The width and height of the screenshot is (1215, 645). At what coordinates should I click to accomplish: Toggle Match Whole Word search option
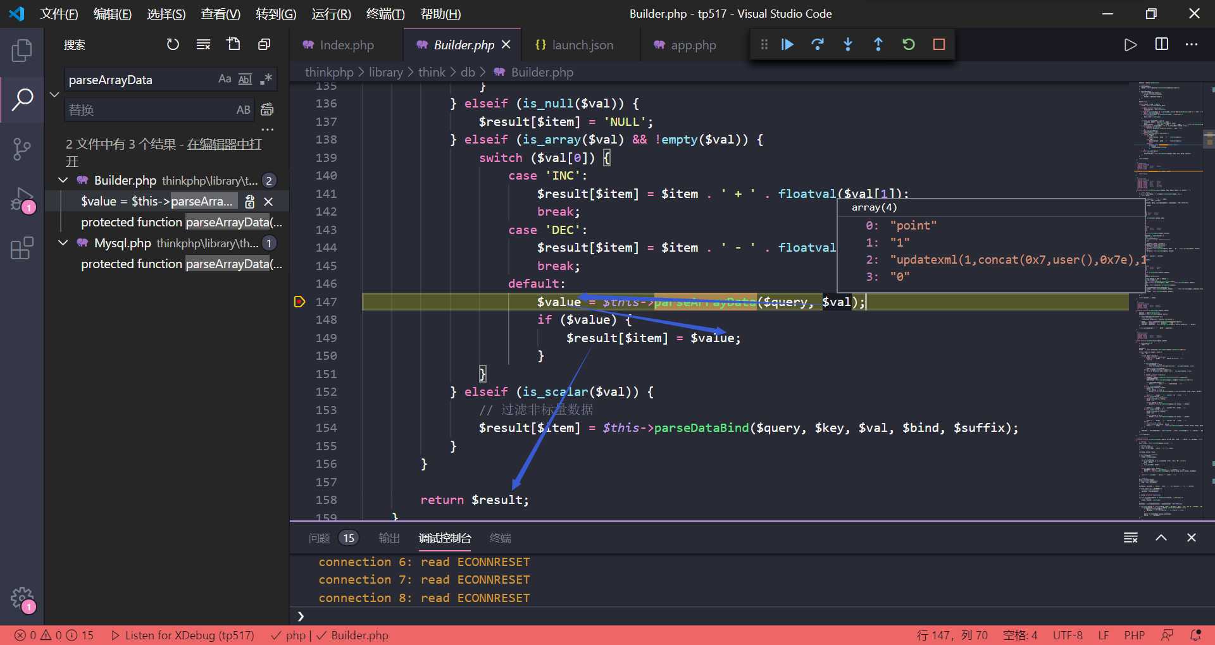click(x=245, y=79)
